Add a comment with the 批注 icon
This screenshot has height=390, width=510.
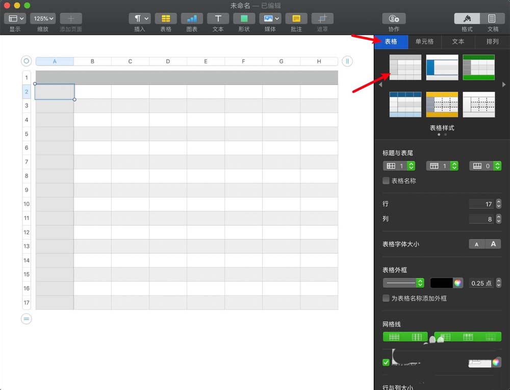click(x=296, y=18)
